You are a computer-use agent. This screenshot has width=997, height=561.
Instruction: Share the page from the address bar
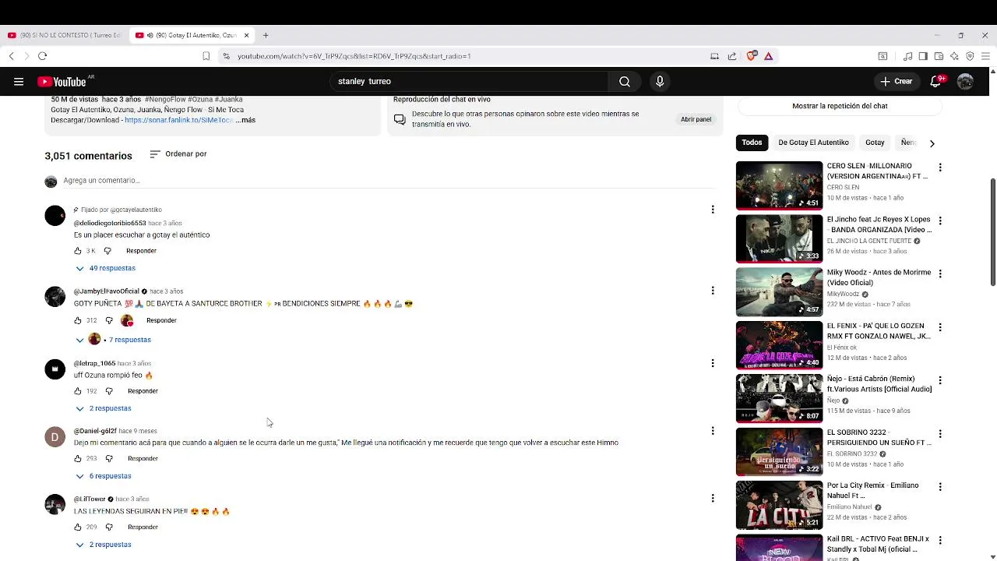pyautogui.click(x=732, y=56)
